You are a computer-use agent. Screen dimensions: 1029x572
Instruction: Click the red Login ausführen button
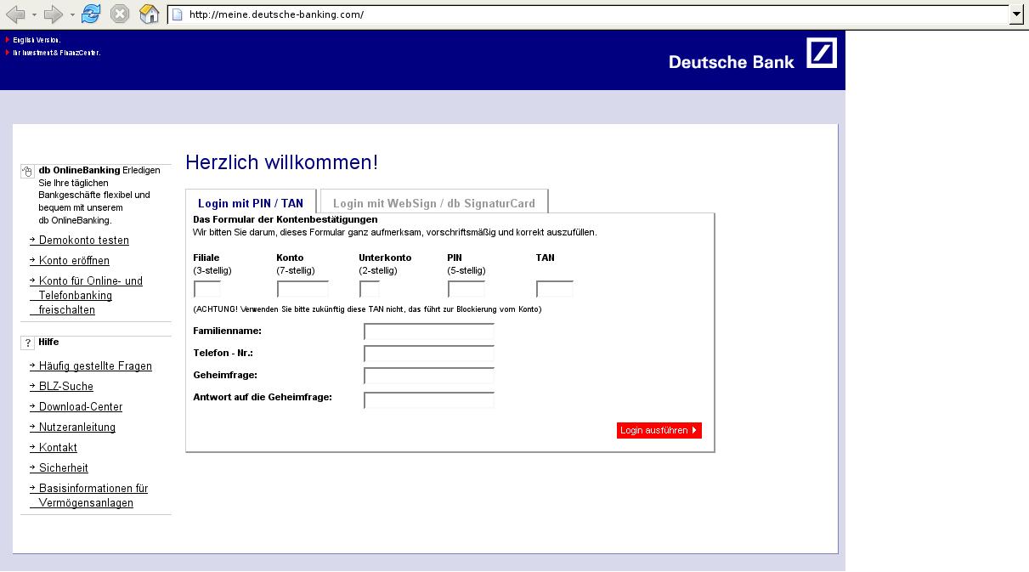659,430
